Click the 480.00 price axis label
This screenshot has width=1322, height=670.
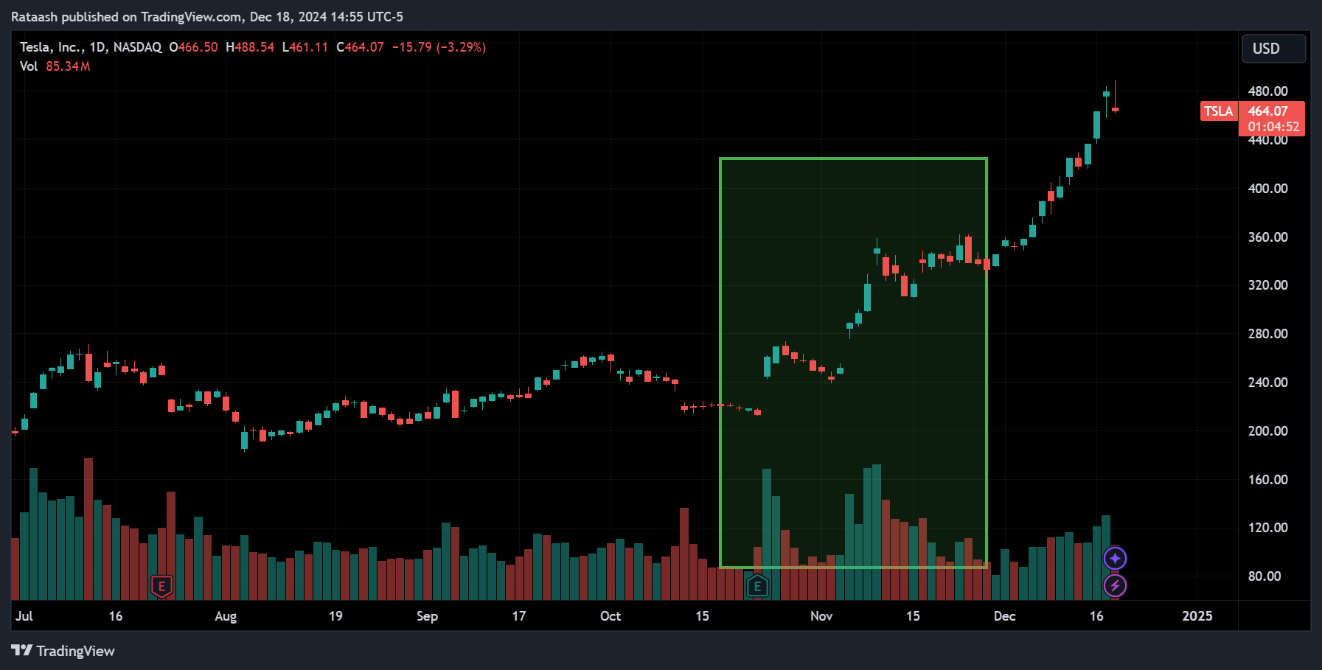[1267, 91]
